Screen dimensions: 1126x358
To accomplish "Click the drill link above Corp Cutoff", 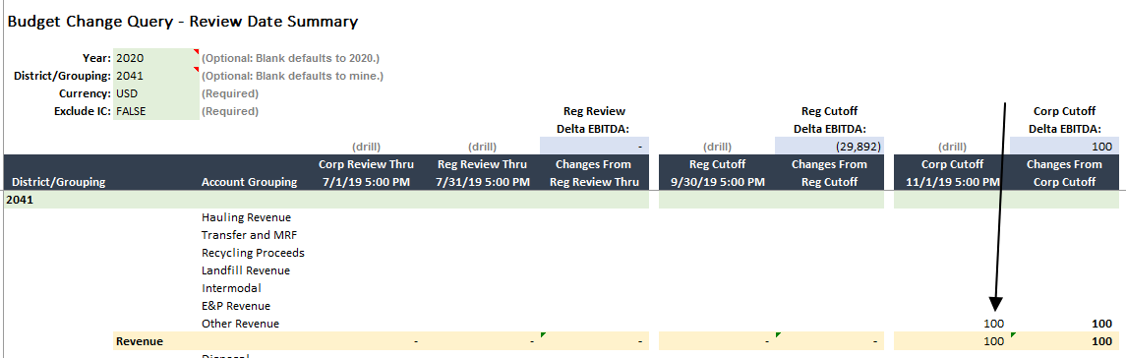I will (952, 147).
